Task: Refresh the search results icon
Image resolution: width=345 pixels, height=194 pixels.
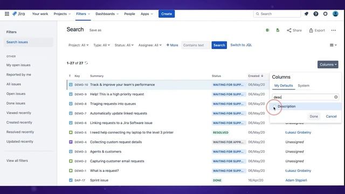Action: click(86, 63)
